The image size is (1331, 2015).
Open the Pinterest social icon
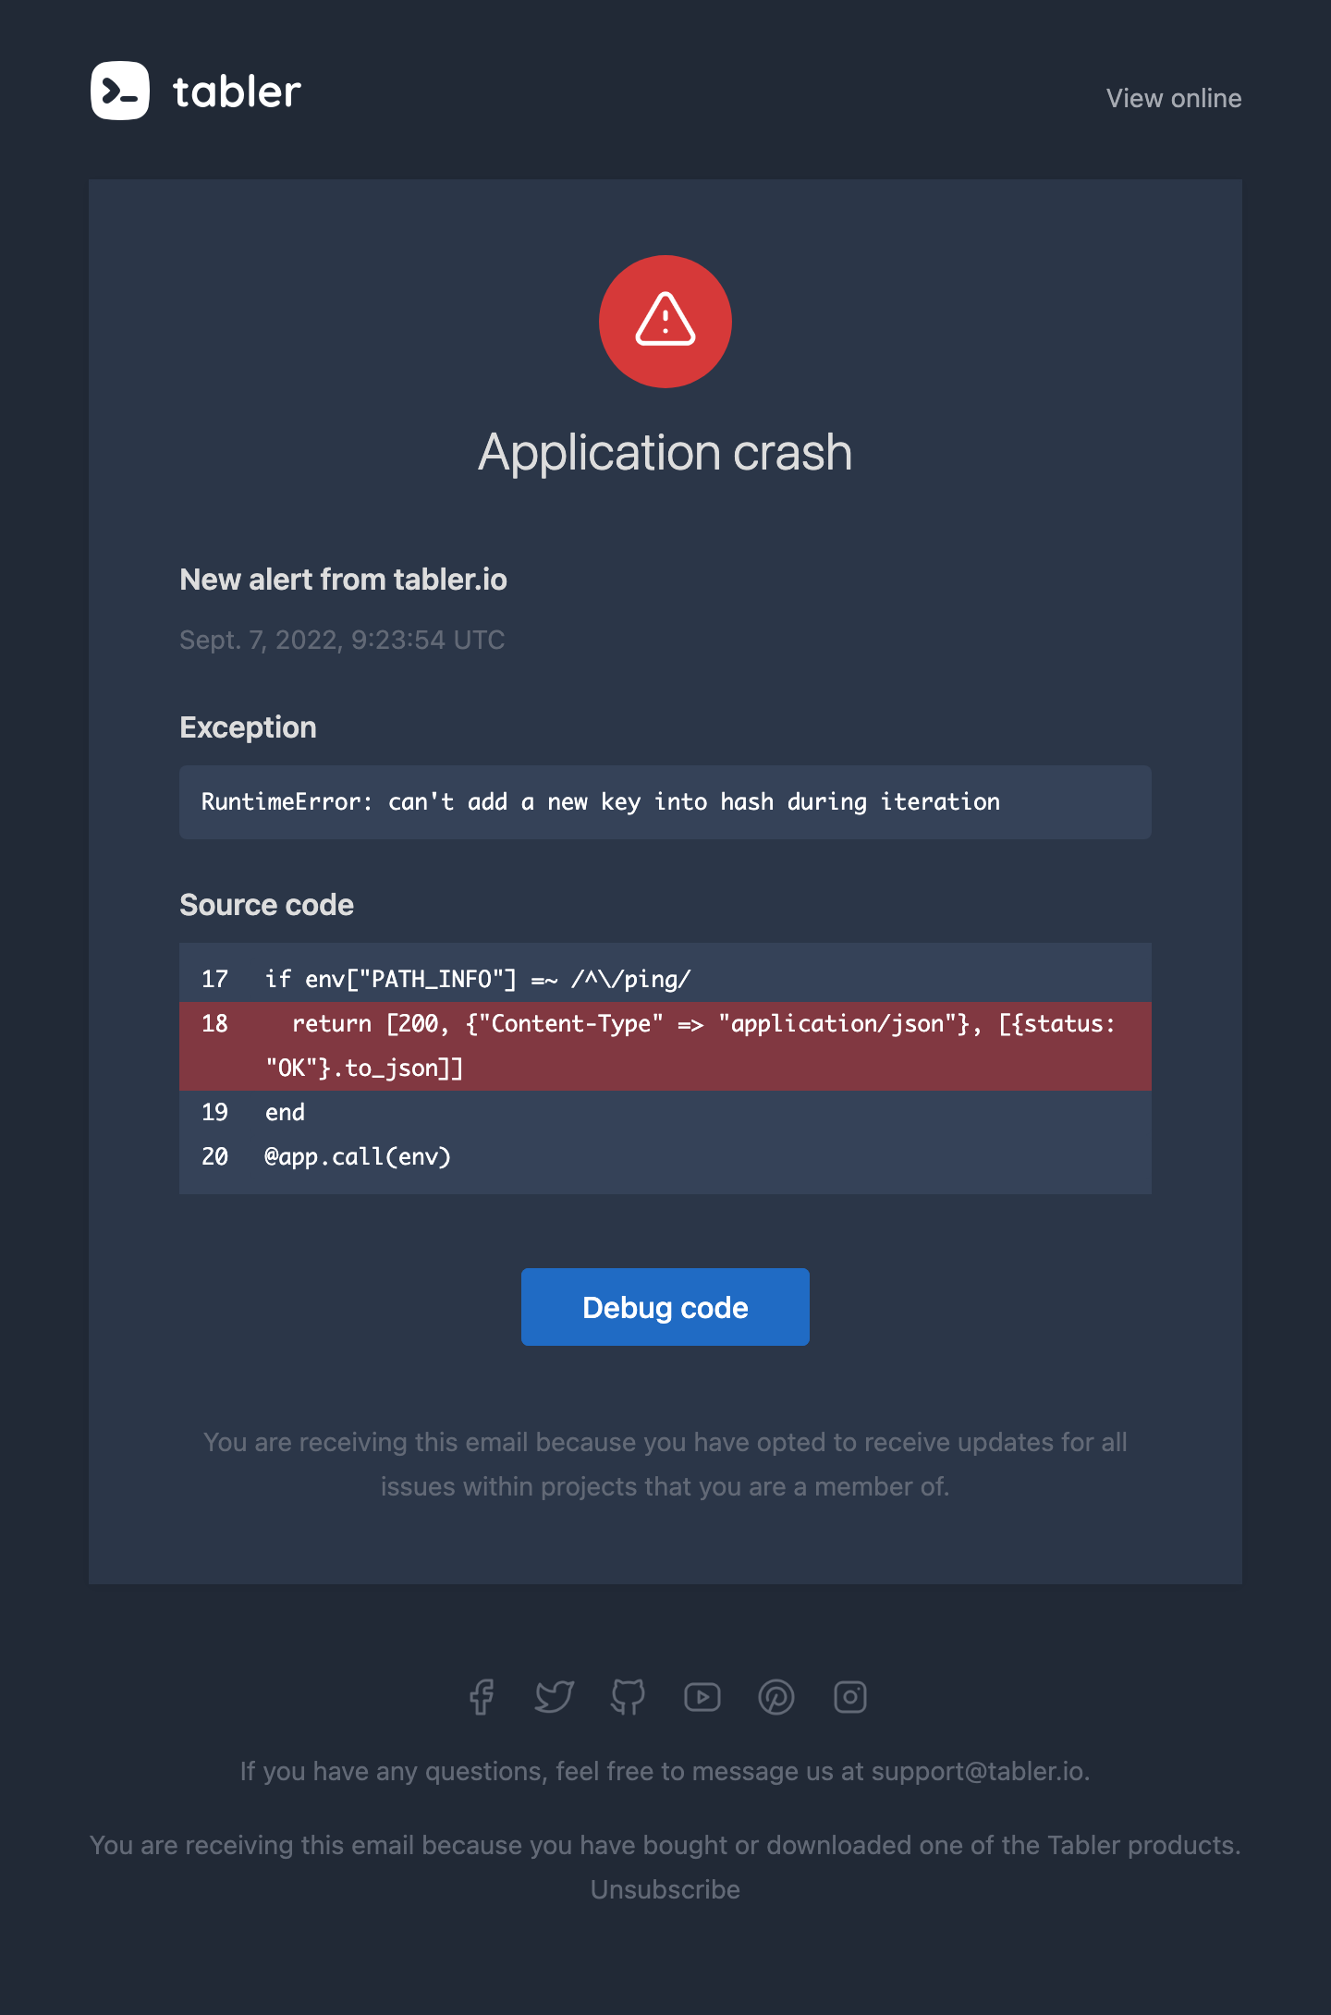776,1697
